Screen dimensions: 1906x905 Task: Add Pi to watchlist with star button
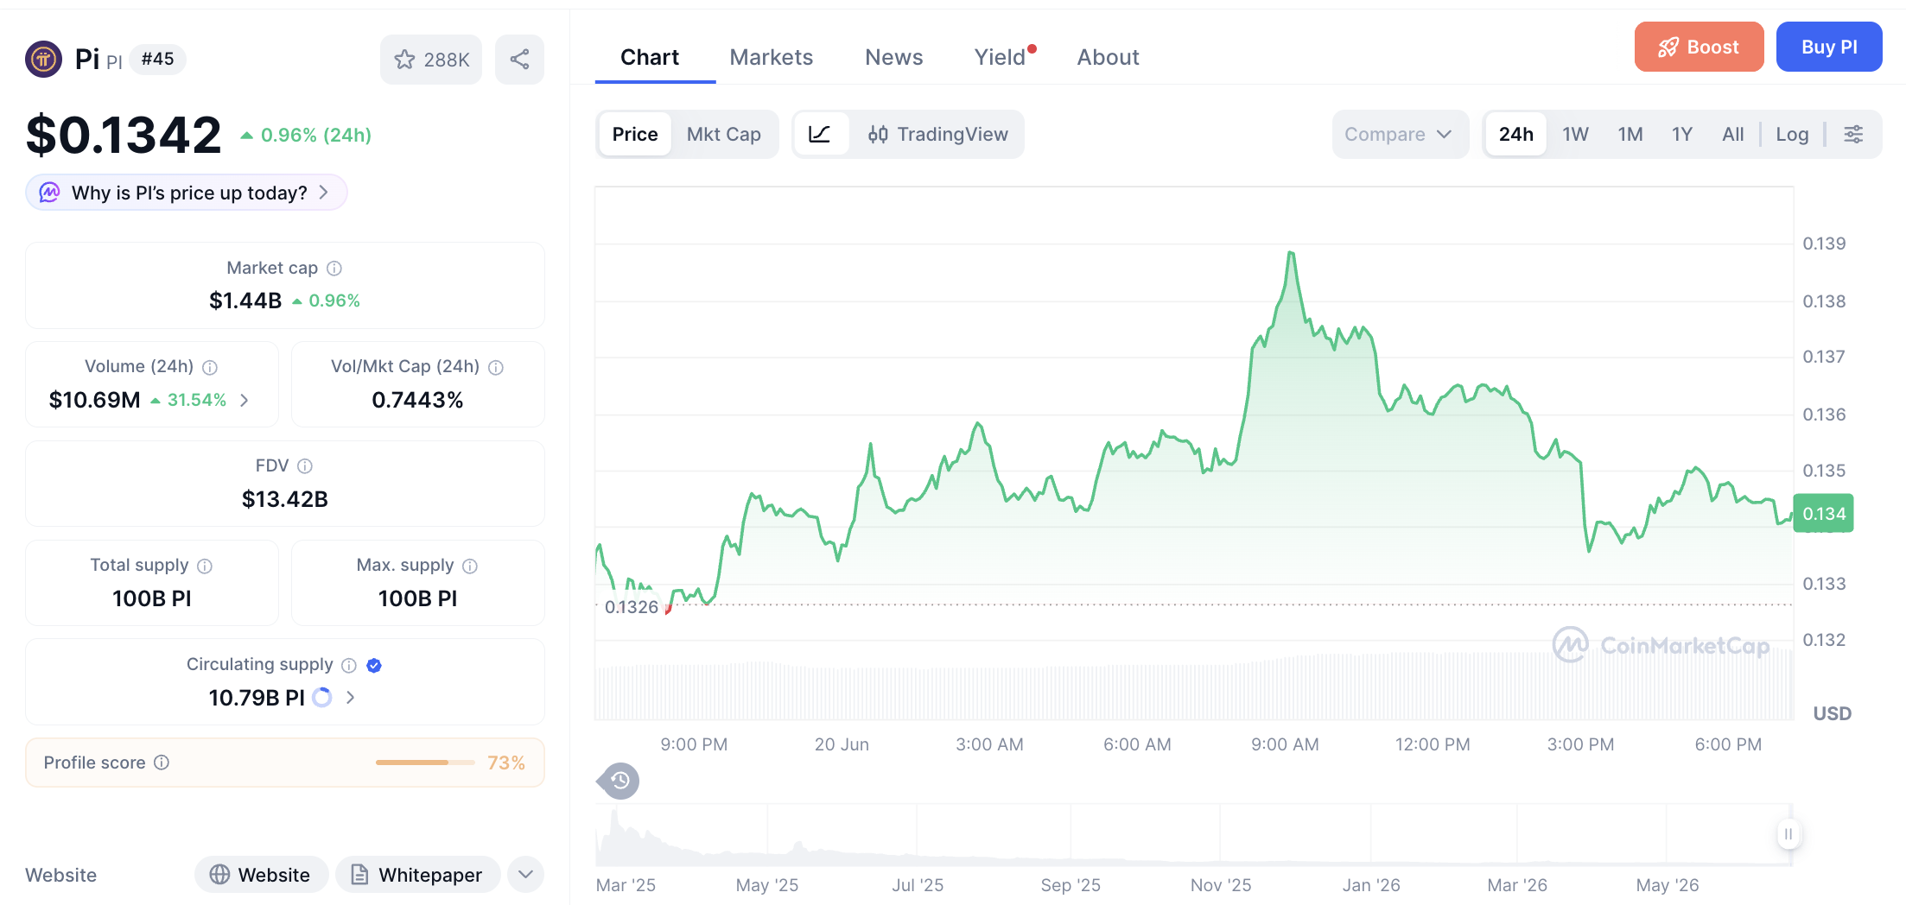coord(431,60)
